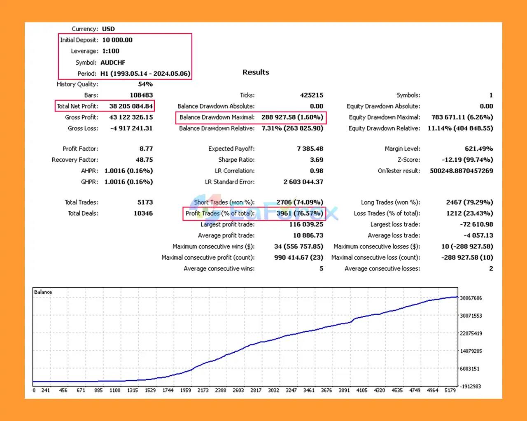Click the Balance label on chart
This screenshot has width=527, height=421.
(x=43, y=292)
